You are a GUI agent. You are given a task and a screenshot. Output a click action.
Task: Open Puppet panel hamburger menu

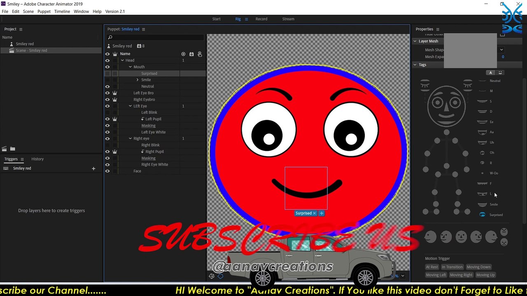143,29
